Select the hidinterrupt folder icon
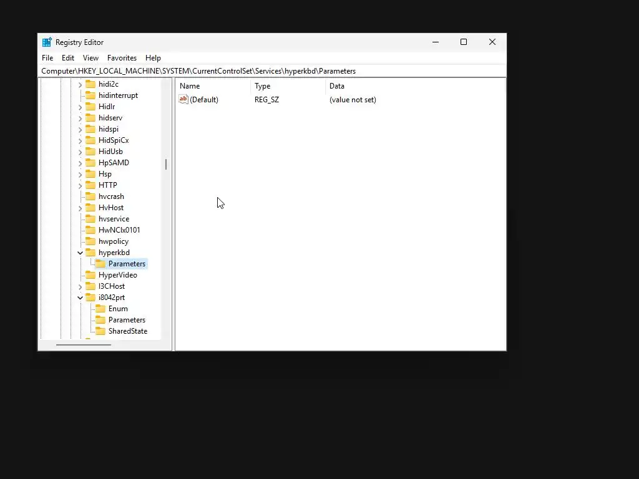The height and width of the screenshot is (479, 639). (90, 95)
